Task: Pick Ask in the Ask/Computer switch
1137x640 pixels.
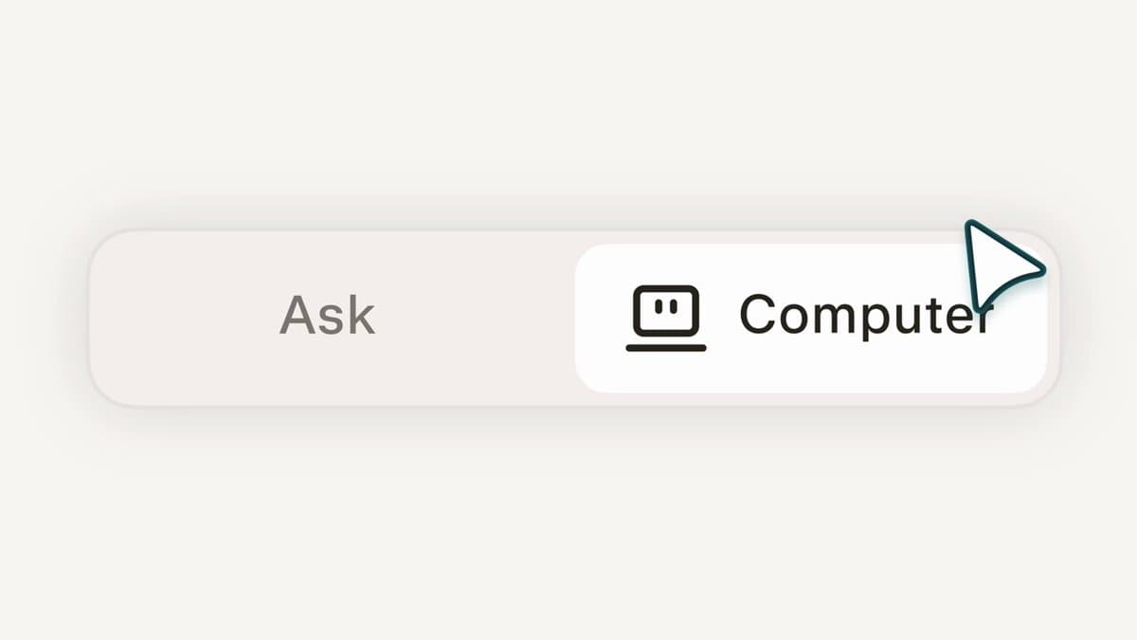Action: (x=328, y=316)
